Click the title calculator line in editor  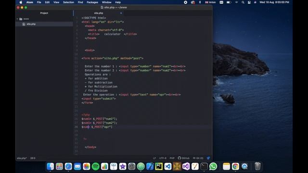coord(112,34)
